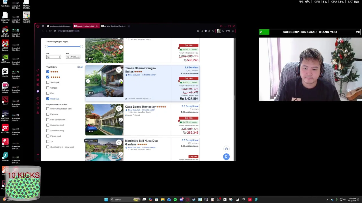Open the Casa Benoa Homestay pool photo
The image size is (362, 203).
point(104,120)
